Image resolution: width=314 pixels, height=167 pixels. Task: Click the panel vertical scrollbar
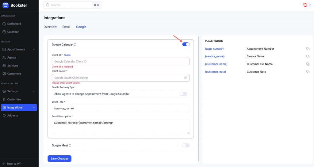[x=198, y=99]
